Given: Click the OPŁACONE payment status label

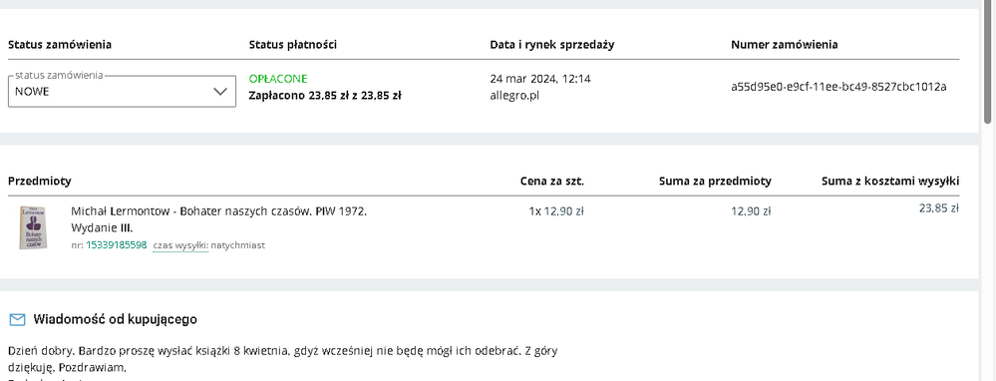Looking at the screenshot, I should pyautogui.click(x=278, y=79).
